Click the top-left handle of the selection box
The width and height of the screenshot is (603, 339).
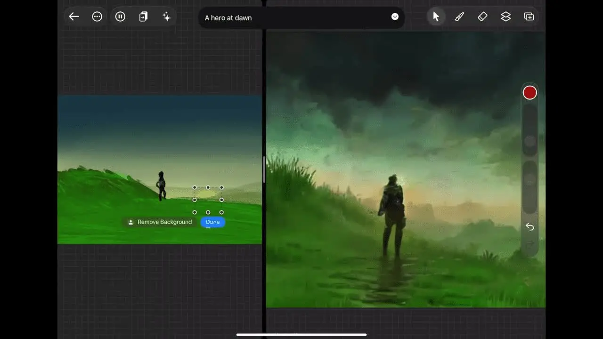(x=195, y=187)
